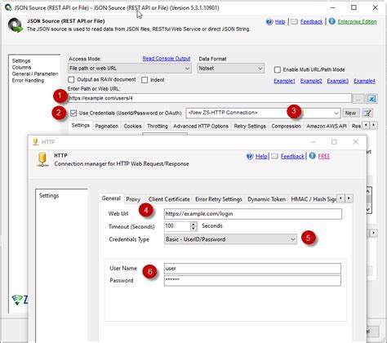
Task: Click the info icon beside FREE link
Action: point(312,156)
